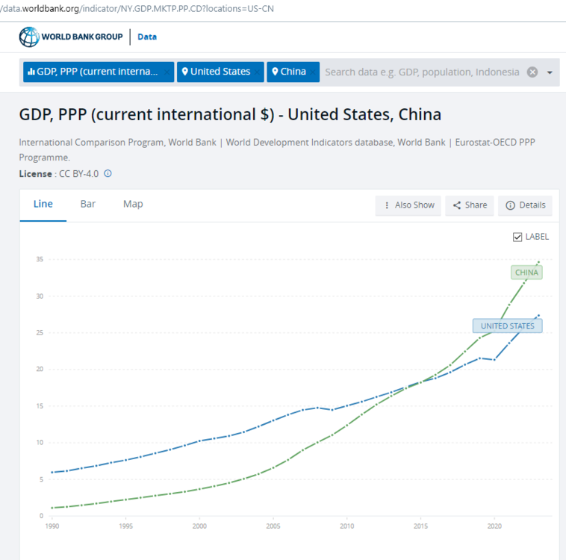Open the Details button
566x560 pixels.
coord(525,205)
